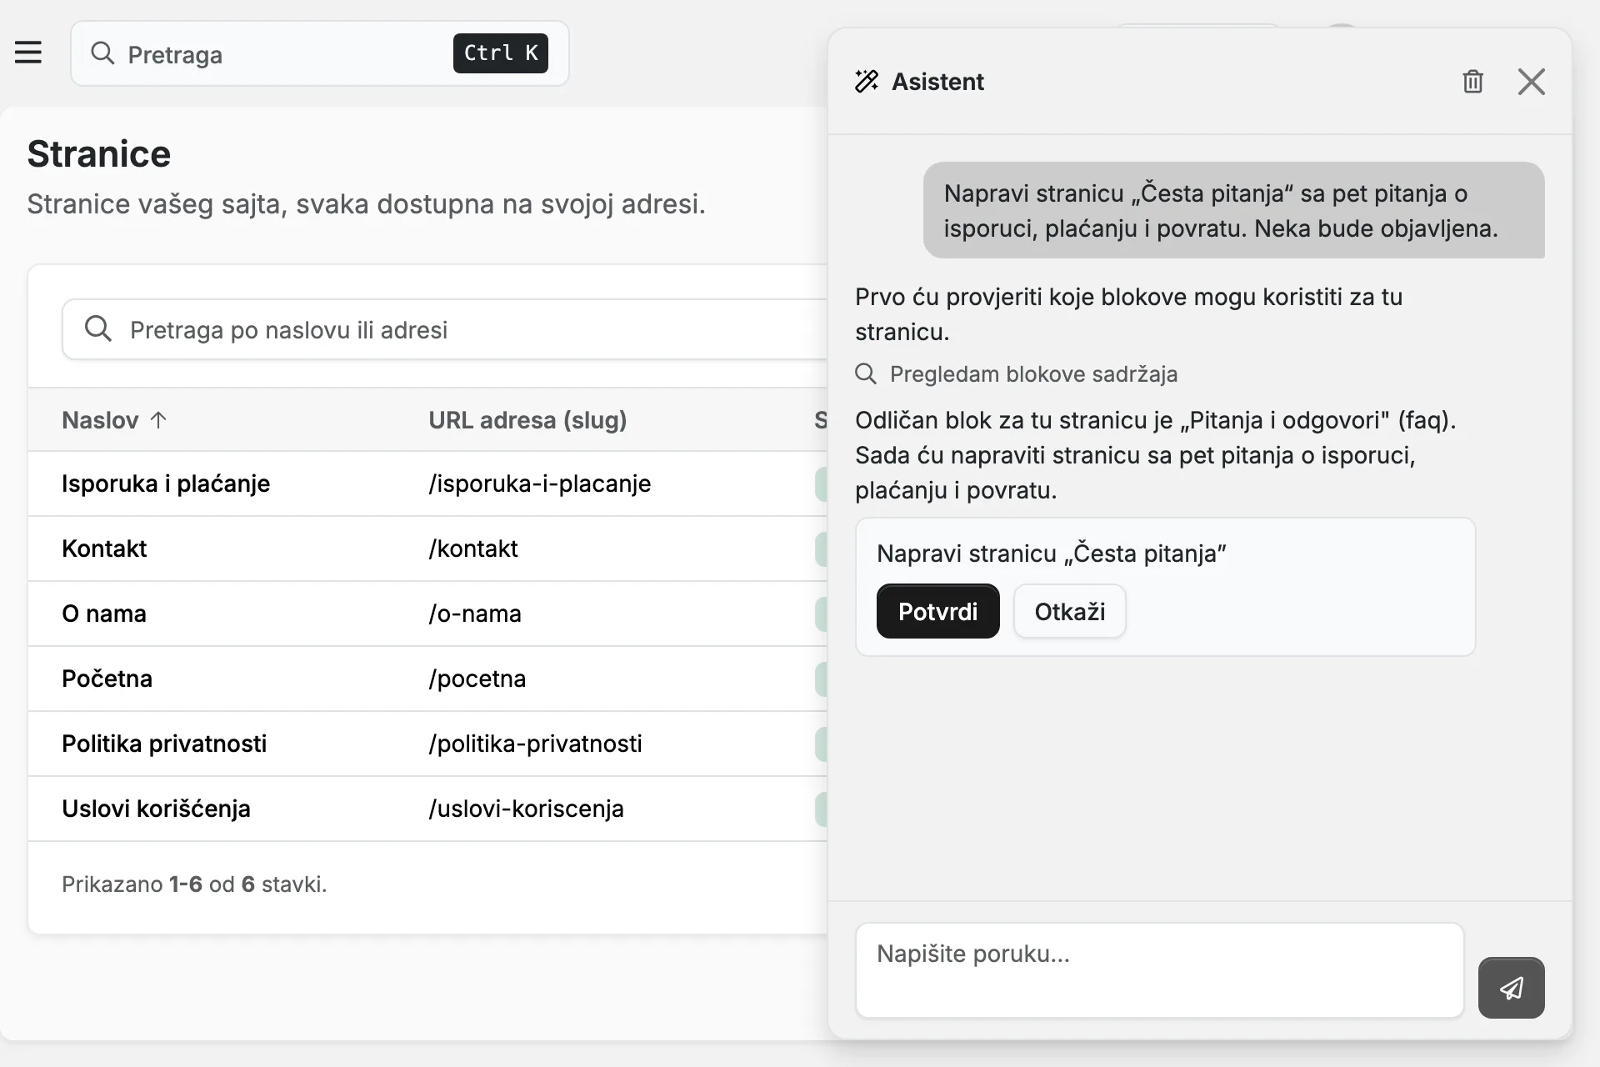The width and height of the screenshot is (1600, 1067).
Task: Click the Prikazano 1-6 od 6 stavki text
Action: coord(194,884)
